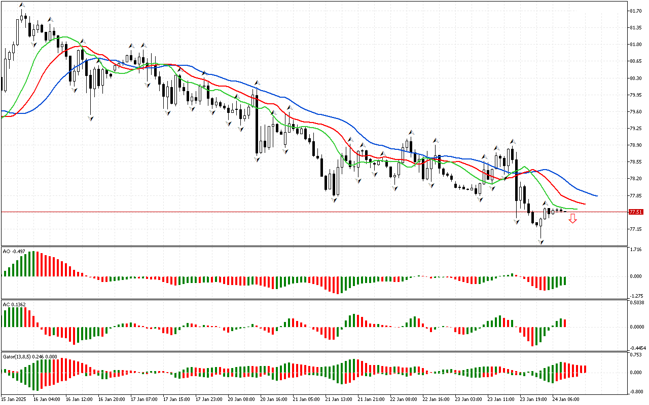Click the 23 Jan 03:00 time label
This screenshot has height=405, width=649.
[x=468, y=399]
